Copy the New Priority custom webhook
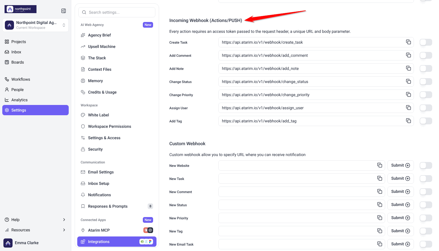The height and width of the screenshot is (251, 439). (380, 218)
